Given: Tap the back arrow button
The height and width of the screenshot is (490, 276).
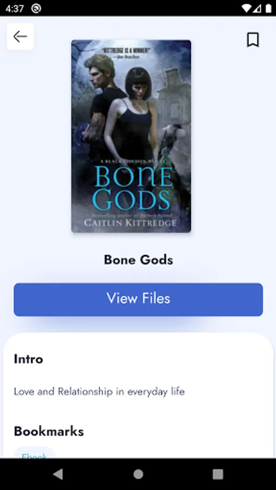Looking at the screenshot, I should [x=20, y=36].
